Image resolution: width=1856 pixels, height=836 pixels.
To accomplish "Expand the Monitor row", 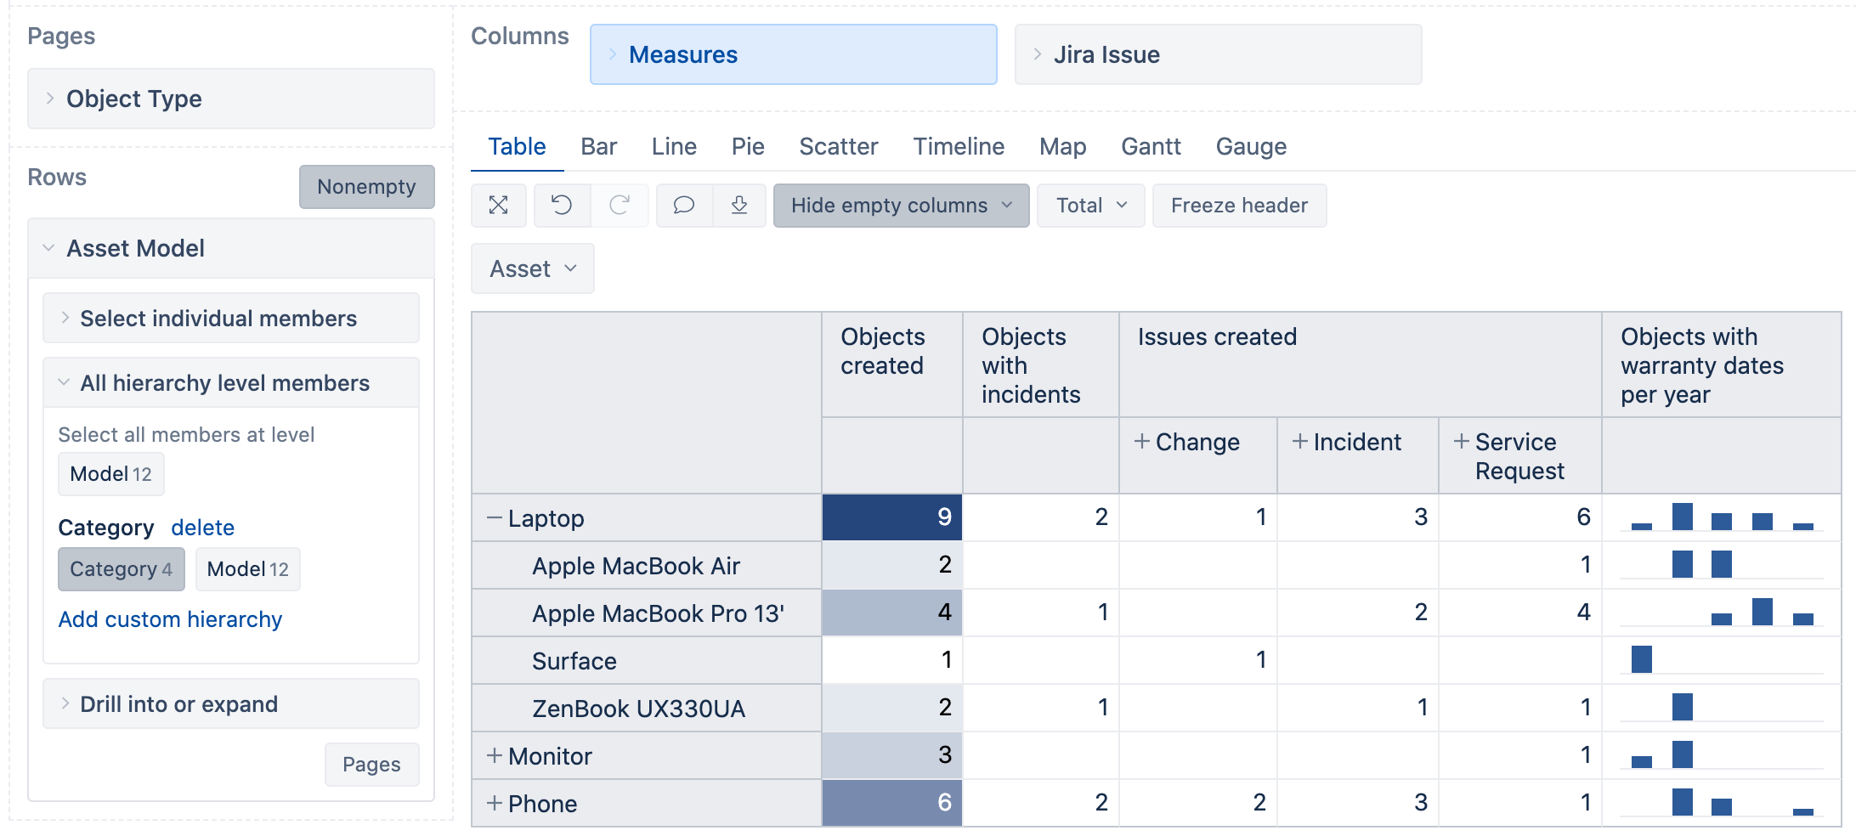I will 495,755.
